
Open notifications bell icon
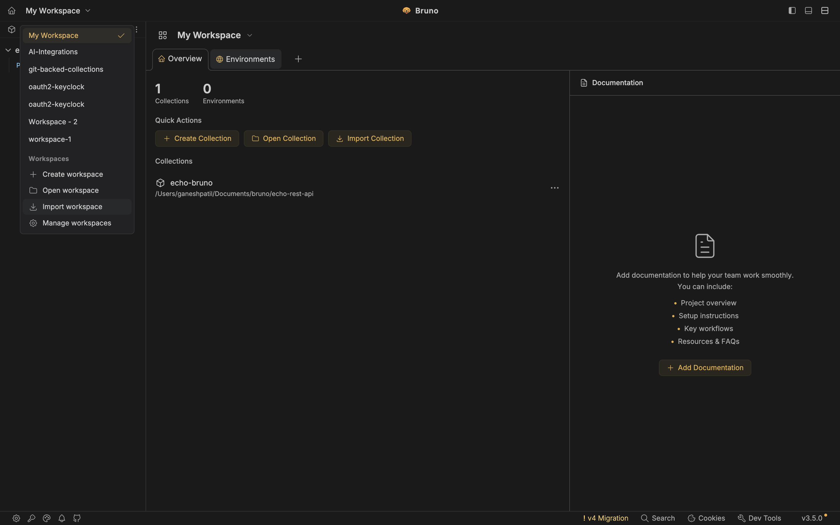pos(62,518)
